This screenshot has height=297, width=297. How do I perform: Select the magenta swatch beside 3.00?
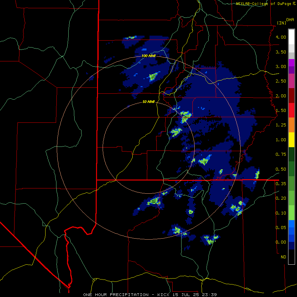291,63
